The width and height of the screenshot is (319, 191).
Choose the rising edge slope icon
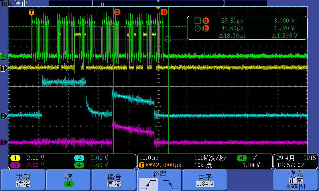tap(148, 184)
